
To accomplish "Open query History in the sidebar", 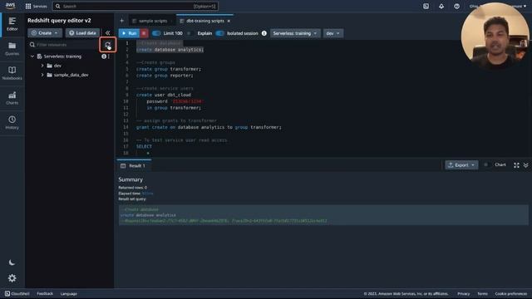I will [x=12, y=122].
